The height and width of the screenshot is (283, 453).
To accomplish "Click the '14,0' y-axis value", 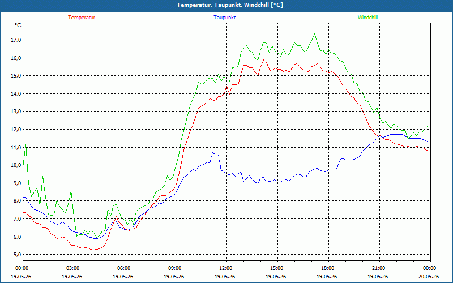I will pyautogui.click(x=16, y=93).
